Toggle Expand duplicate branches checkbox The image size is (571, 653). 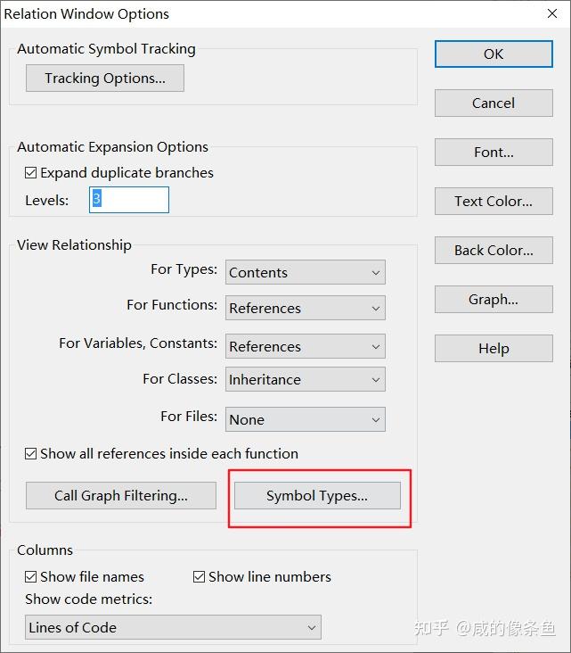click(31, 173)
